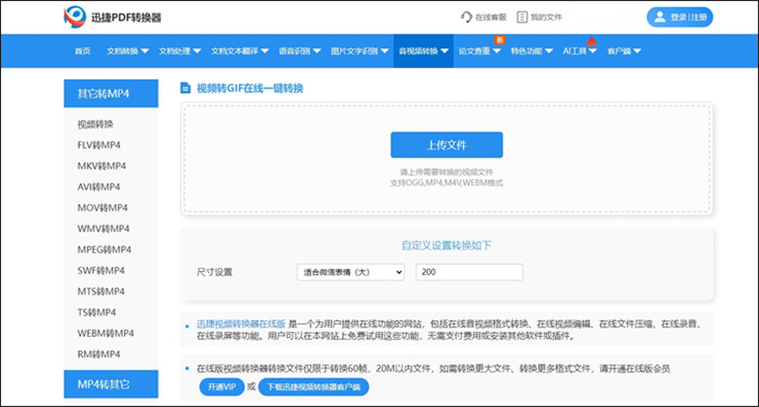This screenshot has height=407, width=759.
Task: Expand the 文档处理 menu
Action: (180, 51)
